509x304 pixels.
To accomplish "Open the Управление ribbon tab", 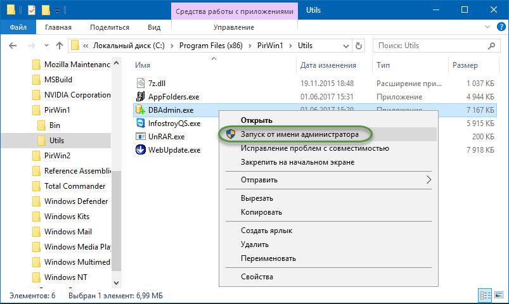I will coord(234,27).
